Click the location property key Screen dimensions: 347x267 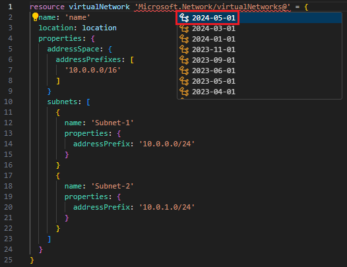tap(56, 28)
